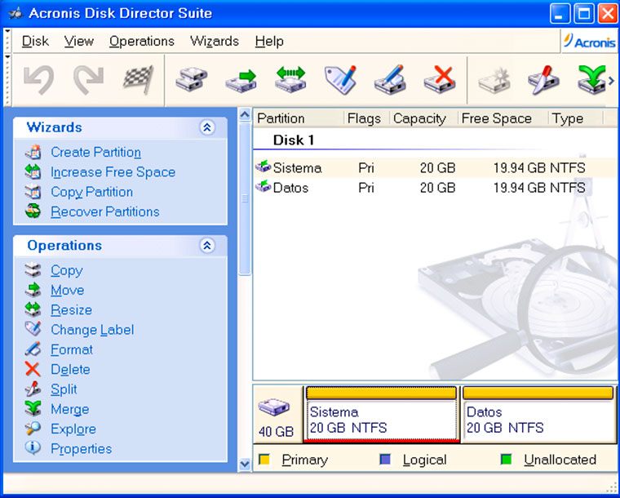Open the View menu

79,41
